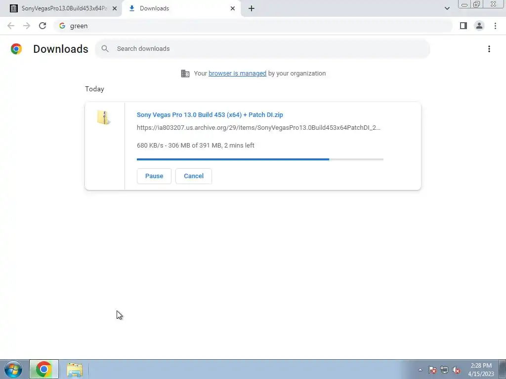Close the SonyVegasPro13.0Build453 tab
The image size is (506, 379).
coord(115,8)
